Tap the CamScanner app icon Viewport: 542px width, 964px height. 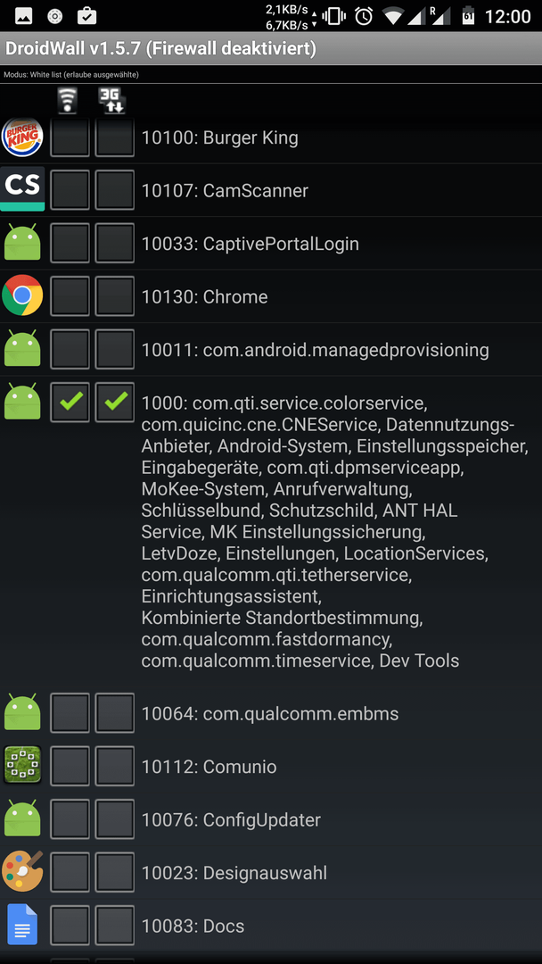pyautogui.click(x=22, y=189)
